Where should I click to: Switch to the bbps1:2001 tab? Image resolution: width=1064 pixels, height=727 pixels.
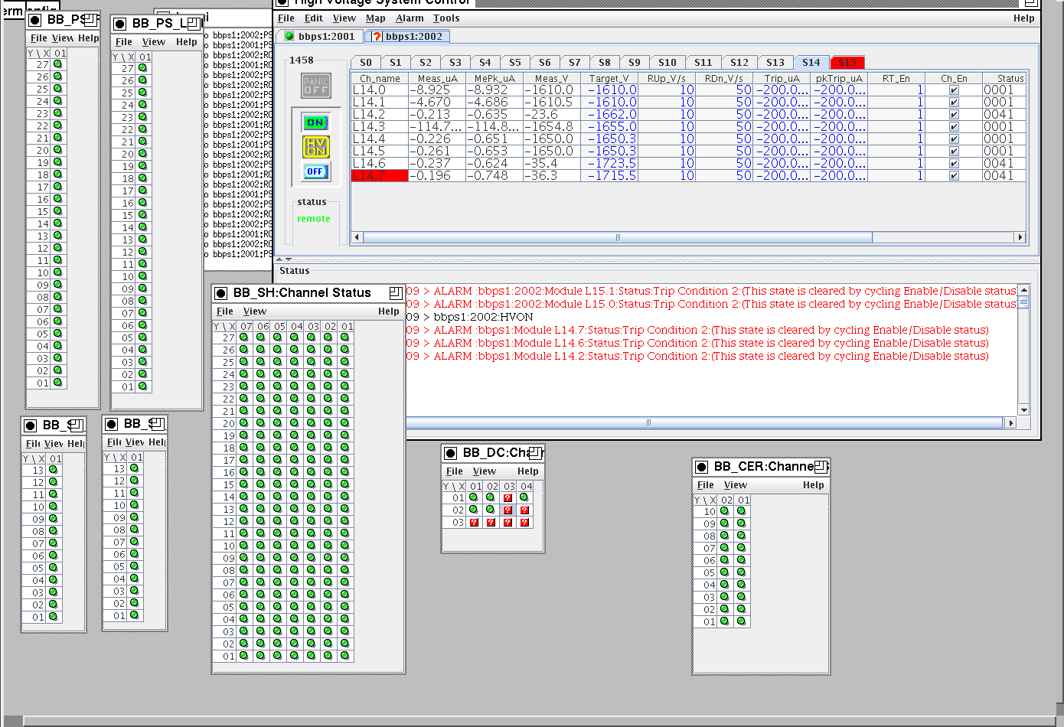pyautogui.click(x=320, y=36)
